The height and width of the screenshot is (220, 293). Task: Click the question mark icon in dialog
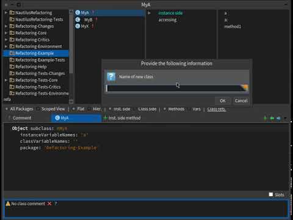tap(111, 77)
